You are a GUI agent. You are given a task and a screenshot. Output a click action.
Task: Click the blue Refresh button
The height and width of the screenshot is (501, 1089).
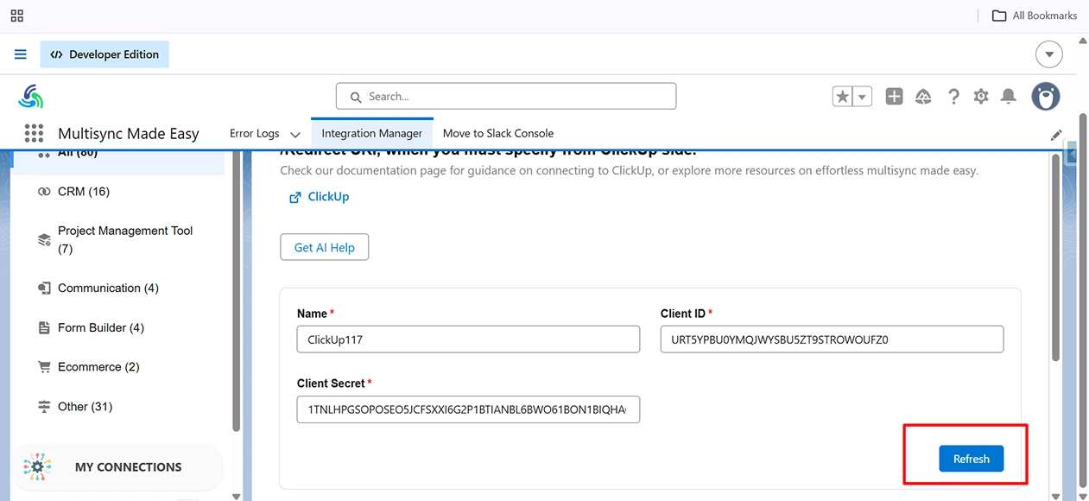[972, 459]
